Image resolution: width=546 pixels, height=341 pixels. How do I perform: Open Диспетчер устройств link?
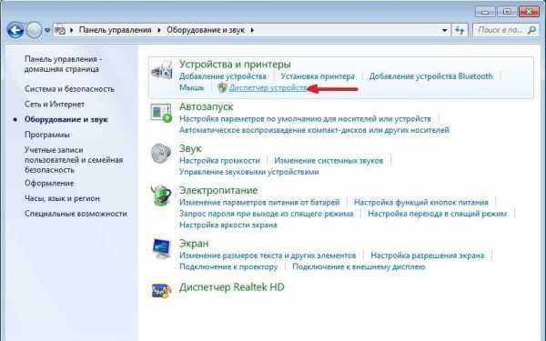tap(268, 87)
